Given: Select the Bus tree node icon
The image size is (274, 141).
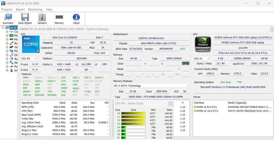Looking at the screenshot, I should 11,43.
